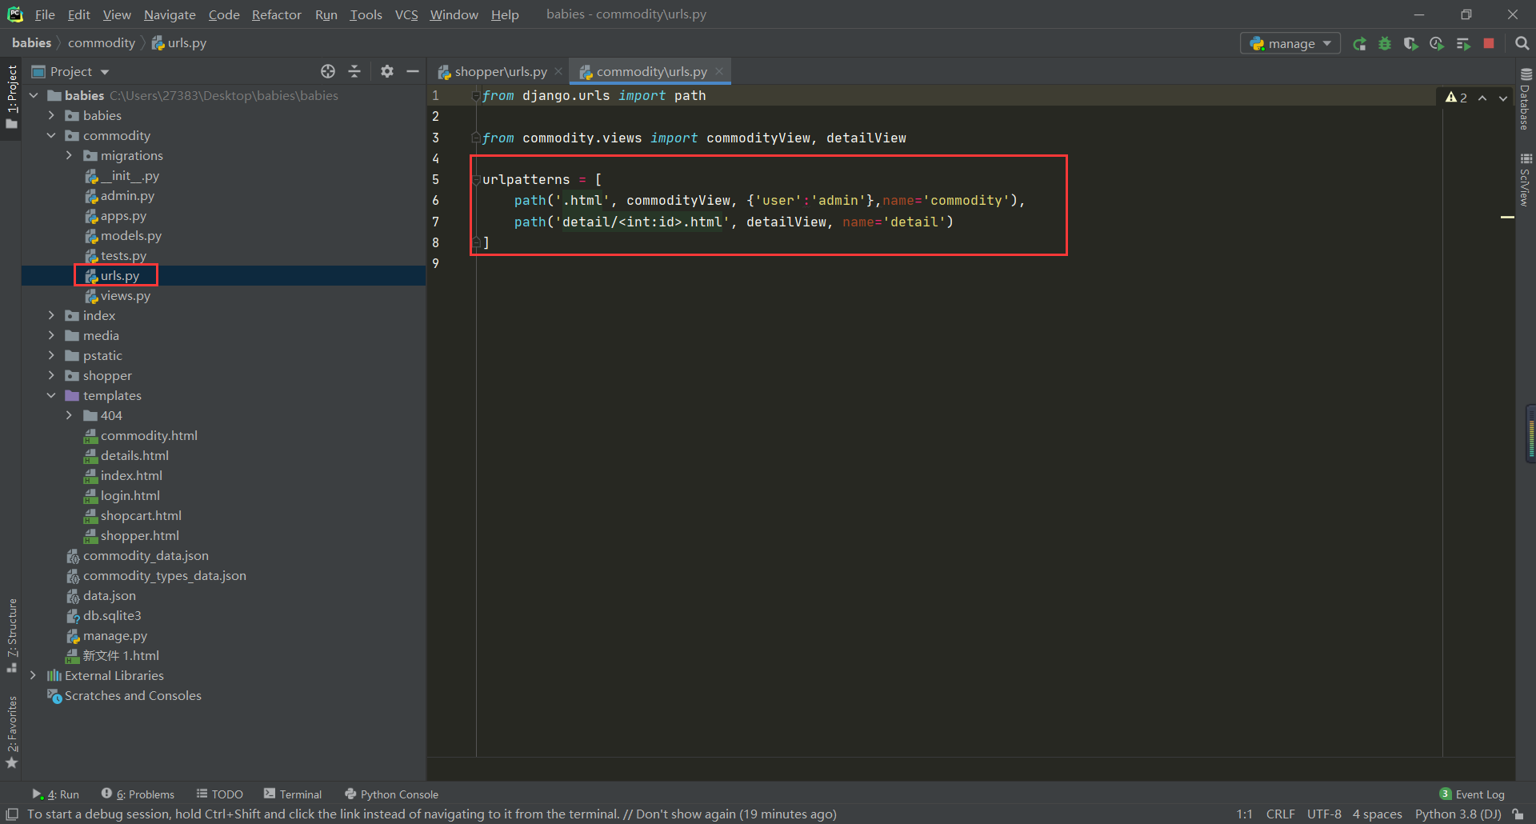Open the File menu
This screenshot has width=1536, height=824.
point(45,14)
